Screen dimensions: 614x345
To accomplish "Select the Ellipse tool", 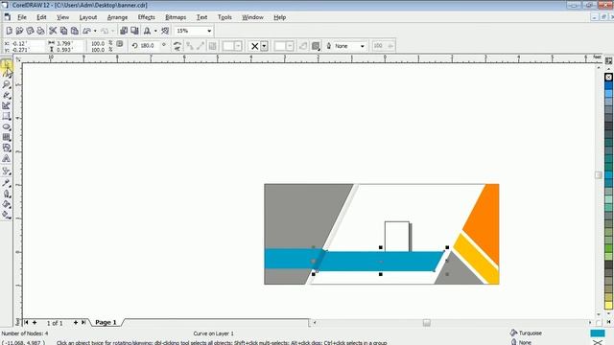I will point(7,126).
